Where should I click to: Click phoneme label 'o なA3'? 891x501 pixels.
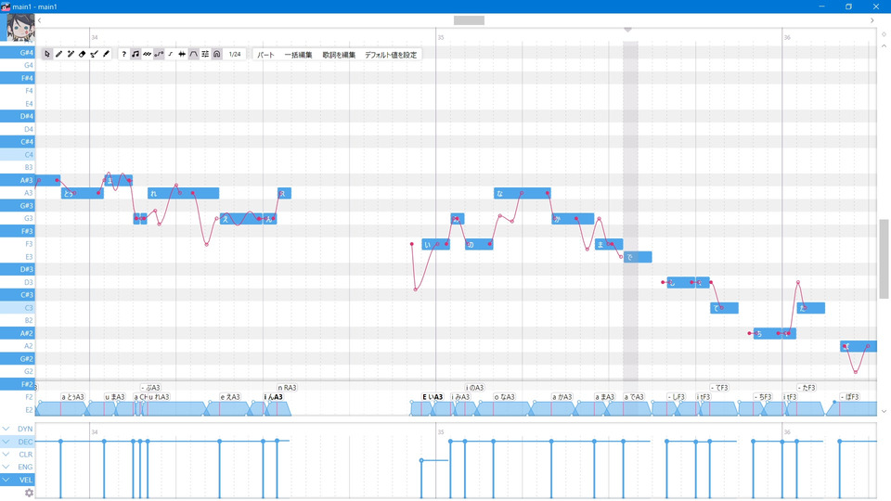click(x=504, y=397)
